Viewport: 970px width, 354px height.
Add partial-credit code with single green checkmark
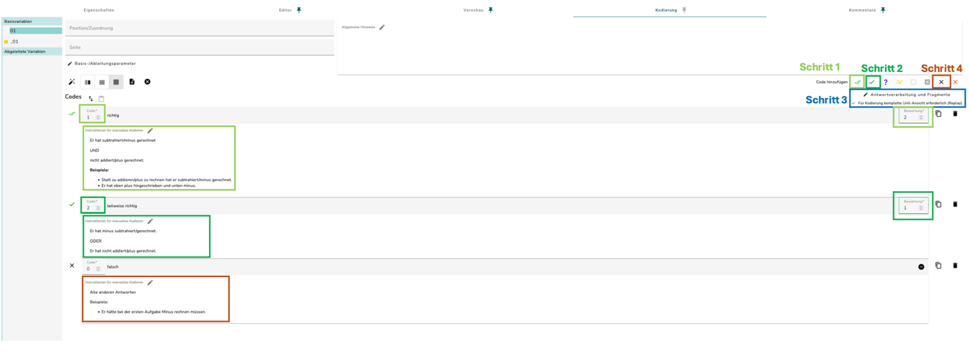click(871, 82)
